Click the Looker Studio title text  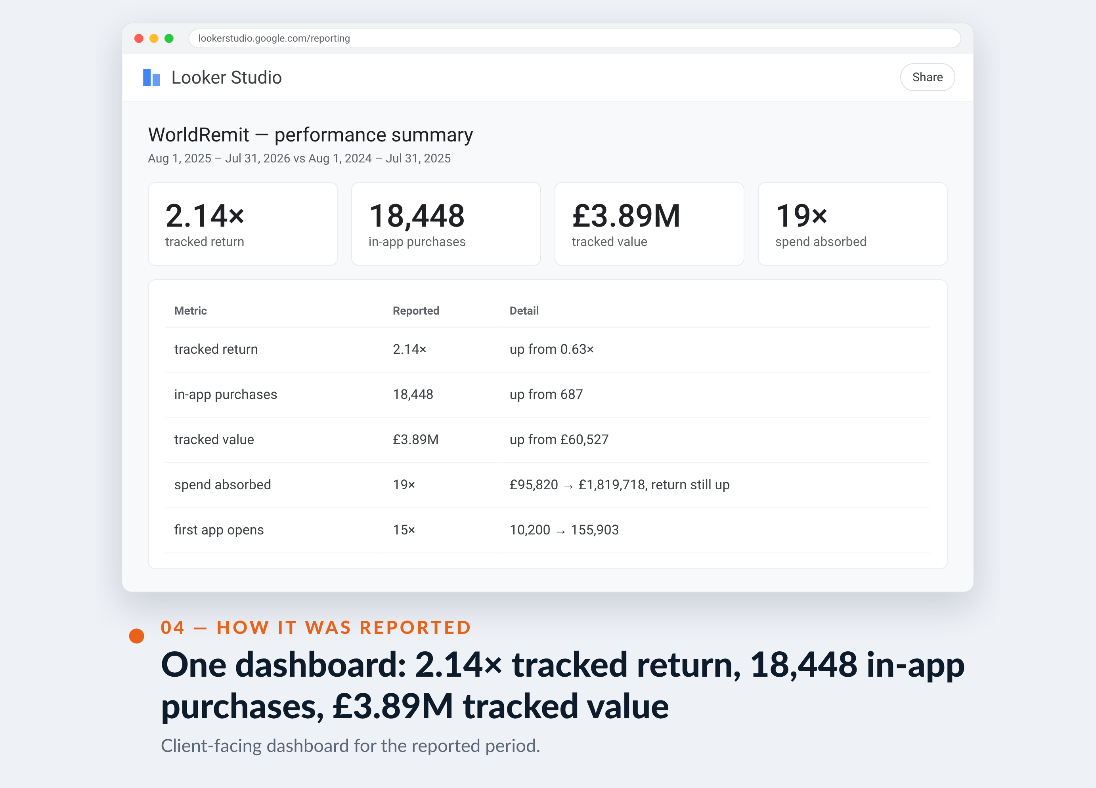point(226,77)
